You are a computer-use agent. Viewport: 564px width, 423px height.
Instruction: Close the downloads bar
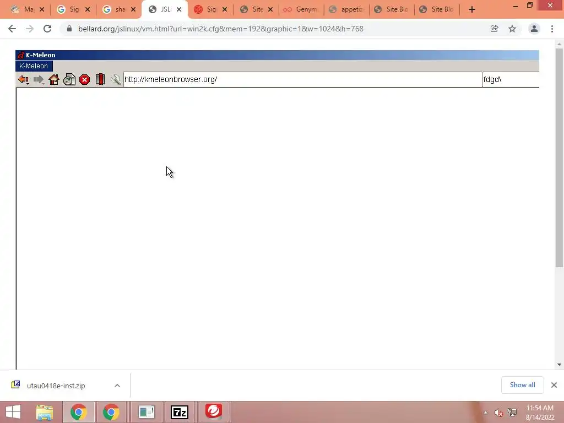554,385
